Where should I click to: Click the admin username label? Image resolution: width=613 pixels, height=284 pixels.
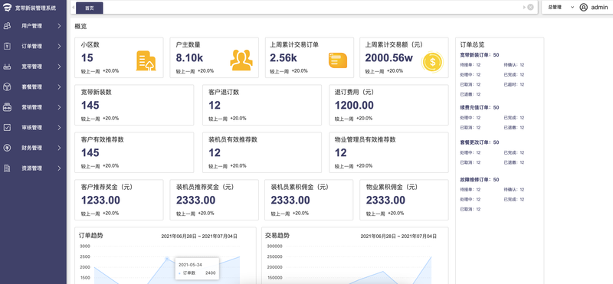pyautogui.click(x=599, y=7)
